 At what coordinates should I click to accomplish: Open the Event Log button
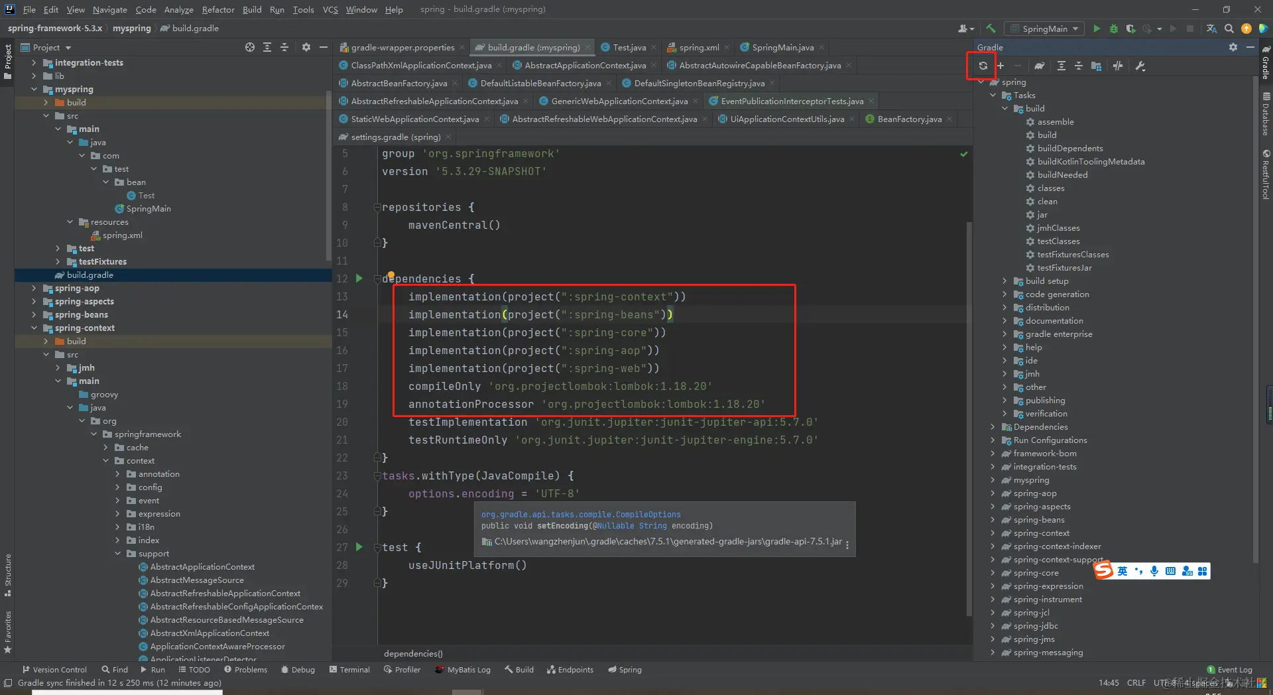pyautogui.click(x=1230, y=670)
